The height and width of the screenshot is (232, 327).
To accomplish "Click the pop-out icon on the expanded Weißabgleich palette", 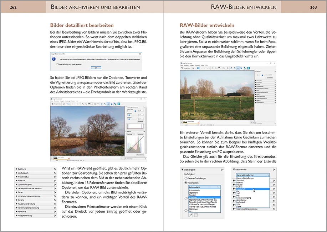I will coord(222,170).
